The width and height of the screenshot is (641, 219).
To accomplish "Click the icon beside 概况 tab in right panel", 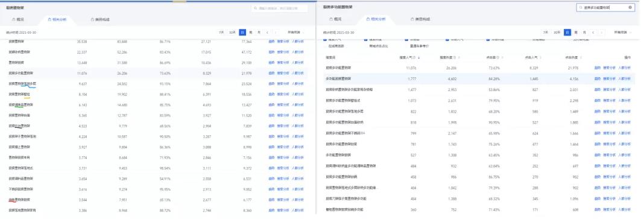I will pyautogui.click(x=331, y=19).
